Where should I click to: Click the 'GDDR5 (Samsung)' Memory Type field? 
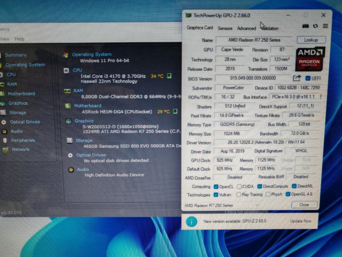click(x=237, y=124)
